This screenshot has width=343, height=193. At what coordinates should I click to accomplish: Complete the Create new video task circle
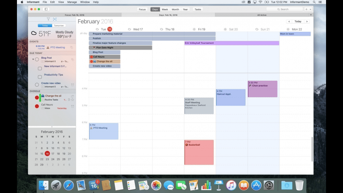(x=37, y=85)
